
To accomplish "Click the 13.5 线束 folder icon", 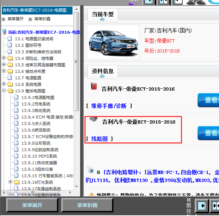I will [10, 65].
